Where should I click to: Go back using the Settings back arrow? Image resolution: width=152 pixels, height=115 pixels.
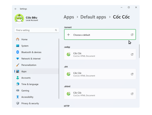click(x=16, y=9)
